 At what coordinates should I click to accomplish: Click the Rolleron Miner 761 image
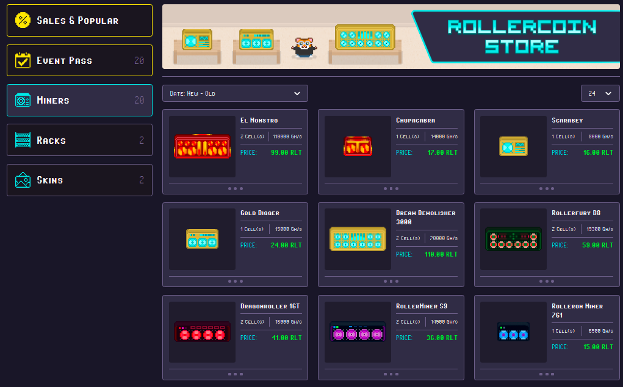coord(513,332)
